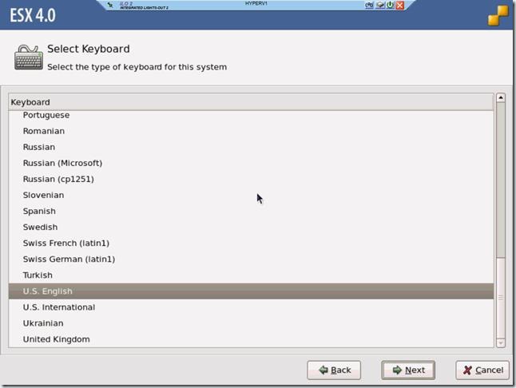Click the iLO green power icon

(391, 5)
